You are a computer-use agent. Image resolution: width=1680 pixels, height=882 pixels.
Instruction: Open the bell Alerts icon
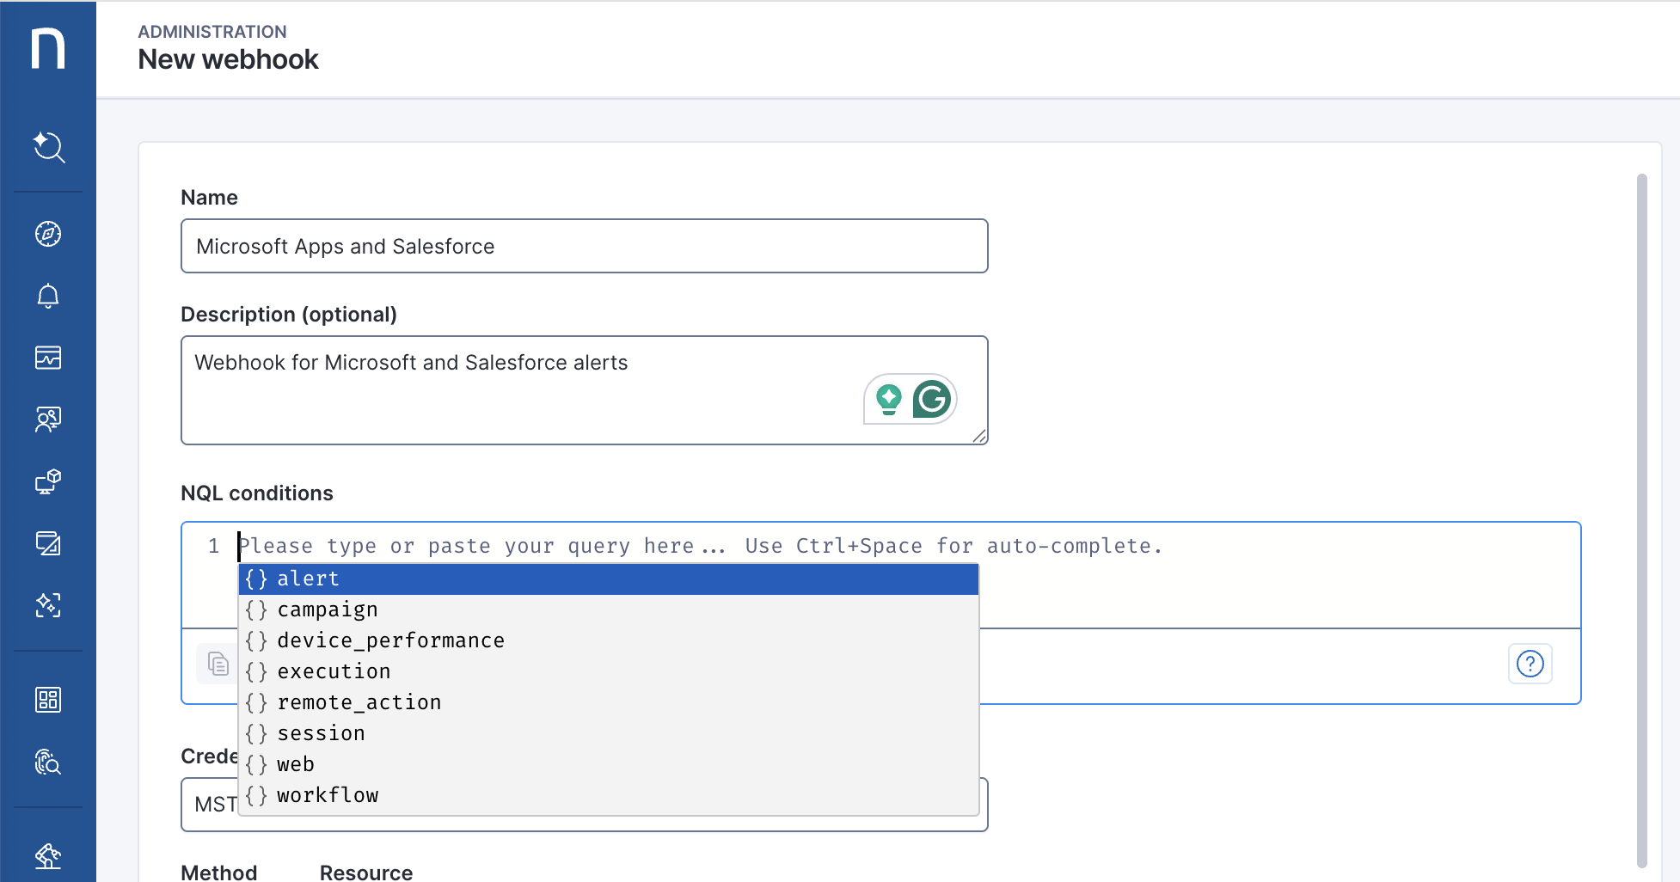coord(48,296)
